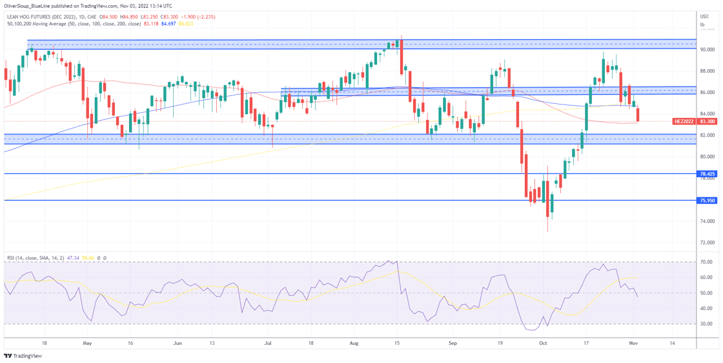This screenshot has width=723, height=363.
Task: Click the 90.000 price axis label
Action: click(x=708, y=49)
